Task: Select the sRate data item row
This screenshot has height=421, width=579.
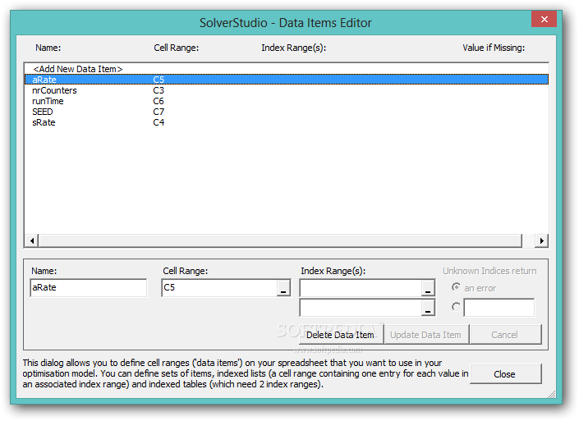Action: [x=286, y=122]
